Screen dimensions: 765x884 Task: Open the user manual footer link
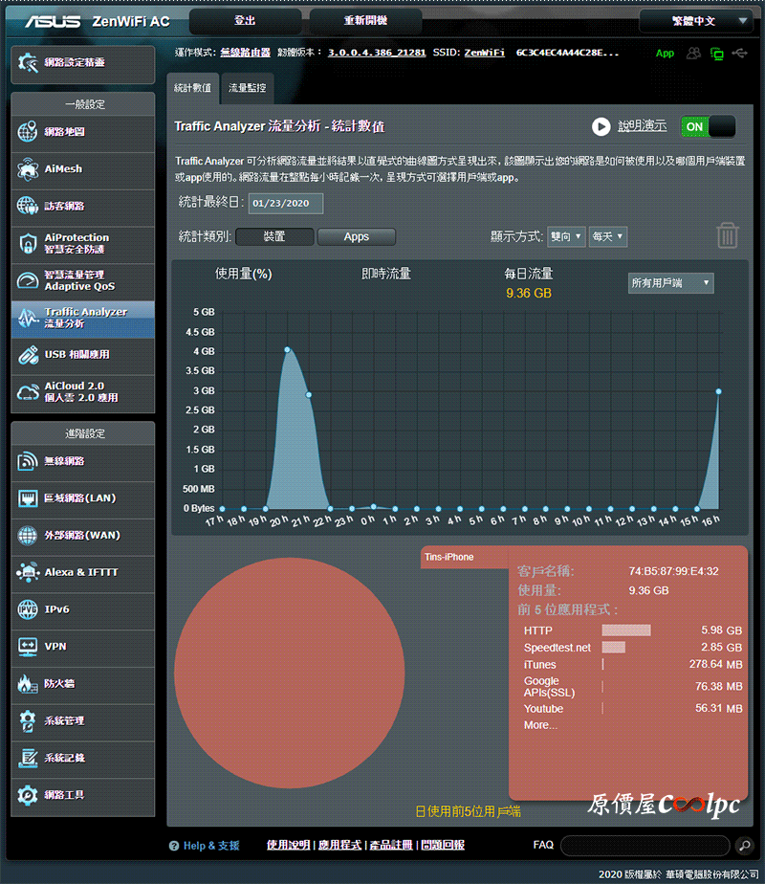coord(288,845)
